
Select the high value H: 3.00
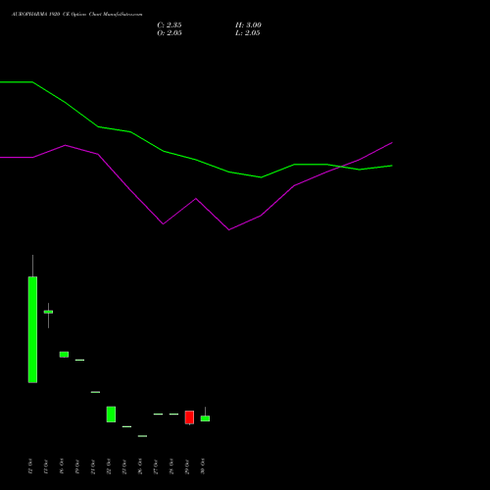pyautogui.click(x=248, y=25)
